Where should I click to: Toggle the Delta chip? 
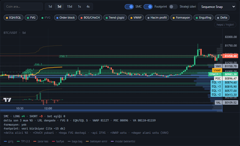pyautogui.click(x=222, y=18)
